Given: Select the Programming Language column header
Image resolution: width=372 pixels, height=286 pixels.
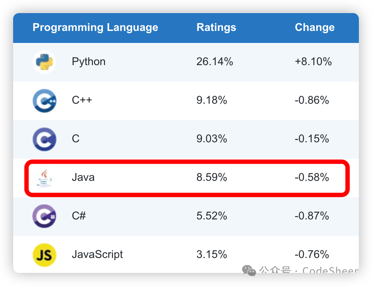Looking at the screenshot, I should (95, 28).
